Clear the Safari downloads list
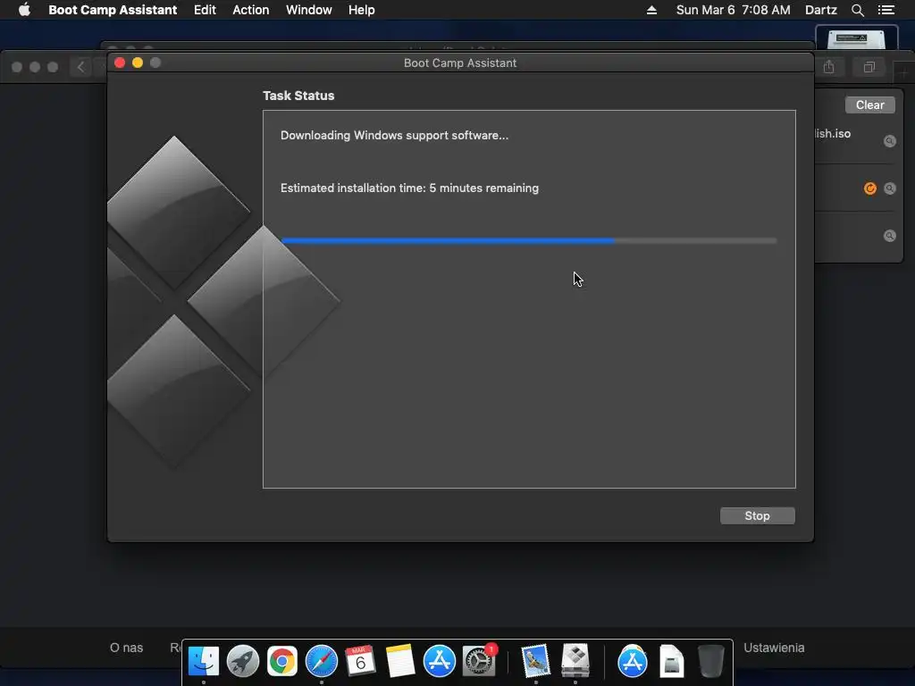The image size is (915, 686). [869, 105]
